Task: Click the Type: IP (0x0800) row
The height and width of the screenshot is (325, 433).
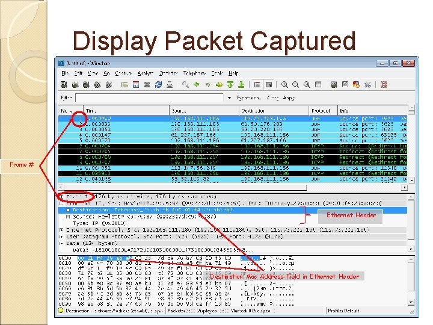Action: (99, 223)
